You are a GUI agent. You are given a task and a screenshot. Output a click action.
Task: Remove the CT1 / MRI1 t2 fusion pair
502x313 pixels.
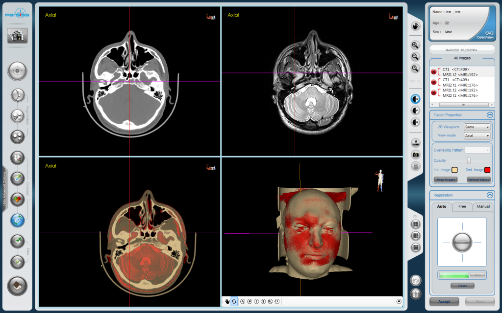pyautogui.click(x=433, y=72)
